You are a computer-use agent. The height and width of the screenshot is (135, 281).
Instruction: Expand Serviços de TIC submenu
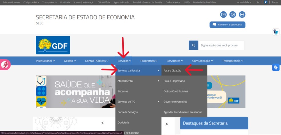(138, 102)
